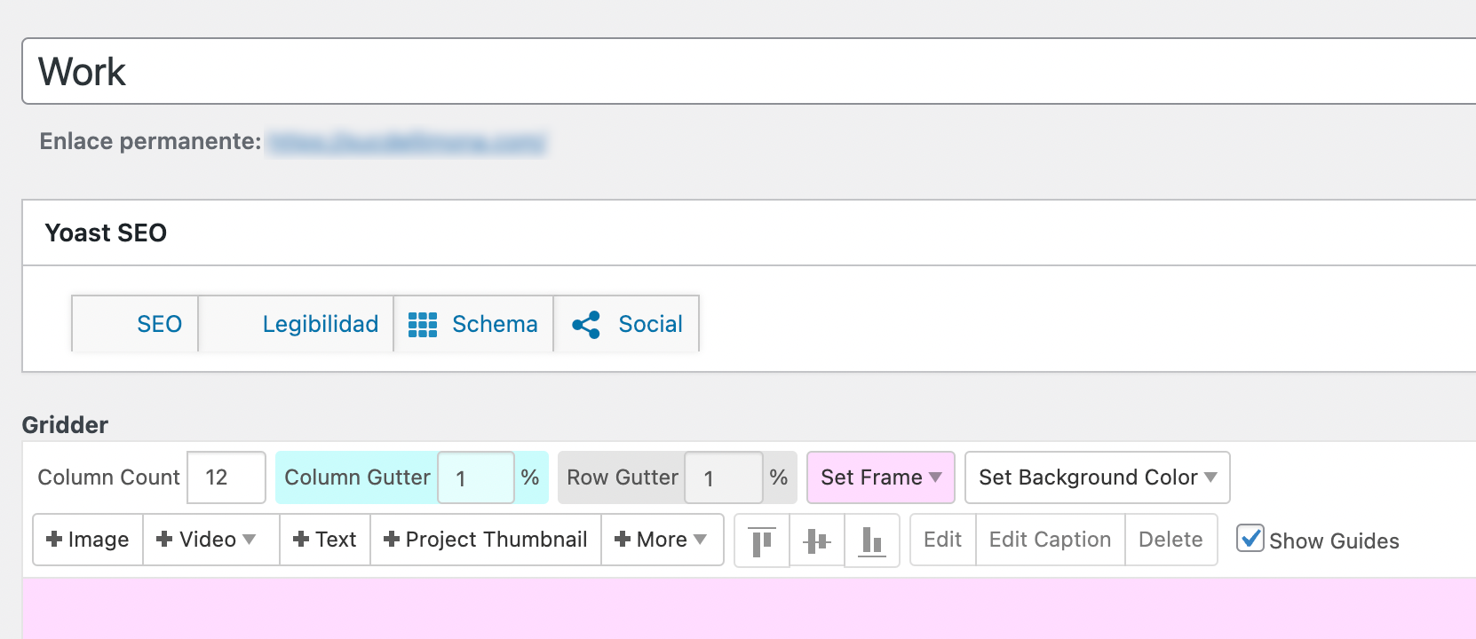
Task: Click the align top icon
Action: [x=761, y=540]
